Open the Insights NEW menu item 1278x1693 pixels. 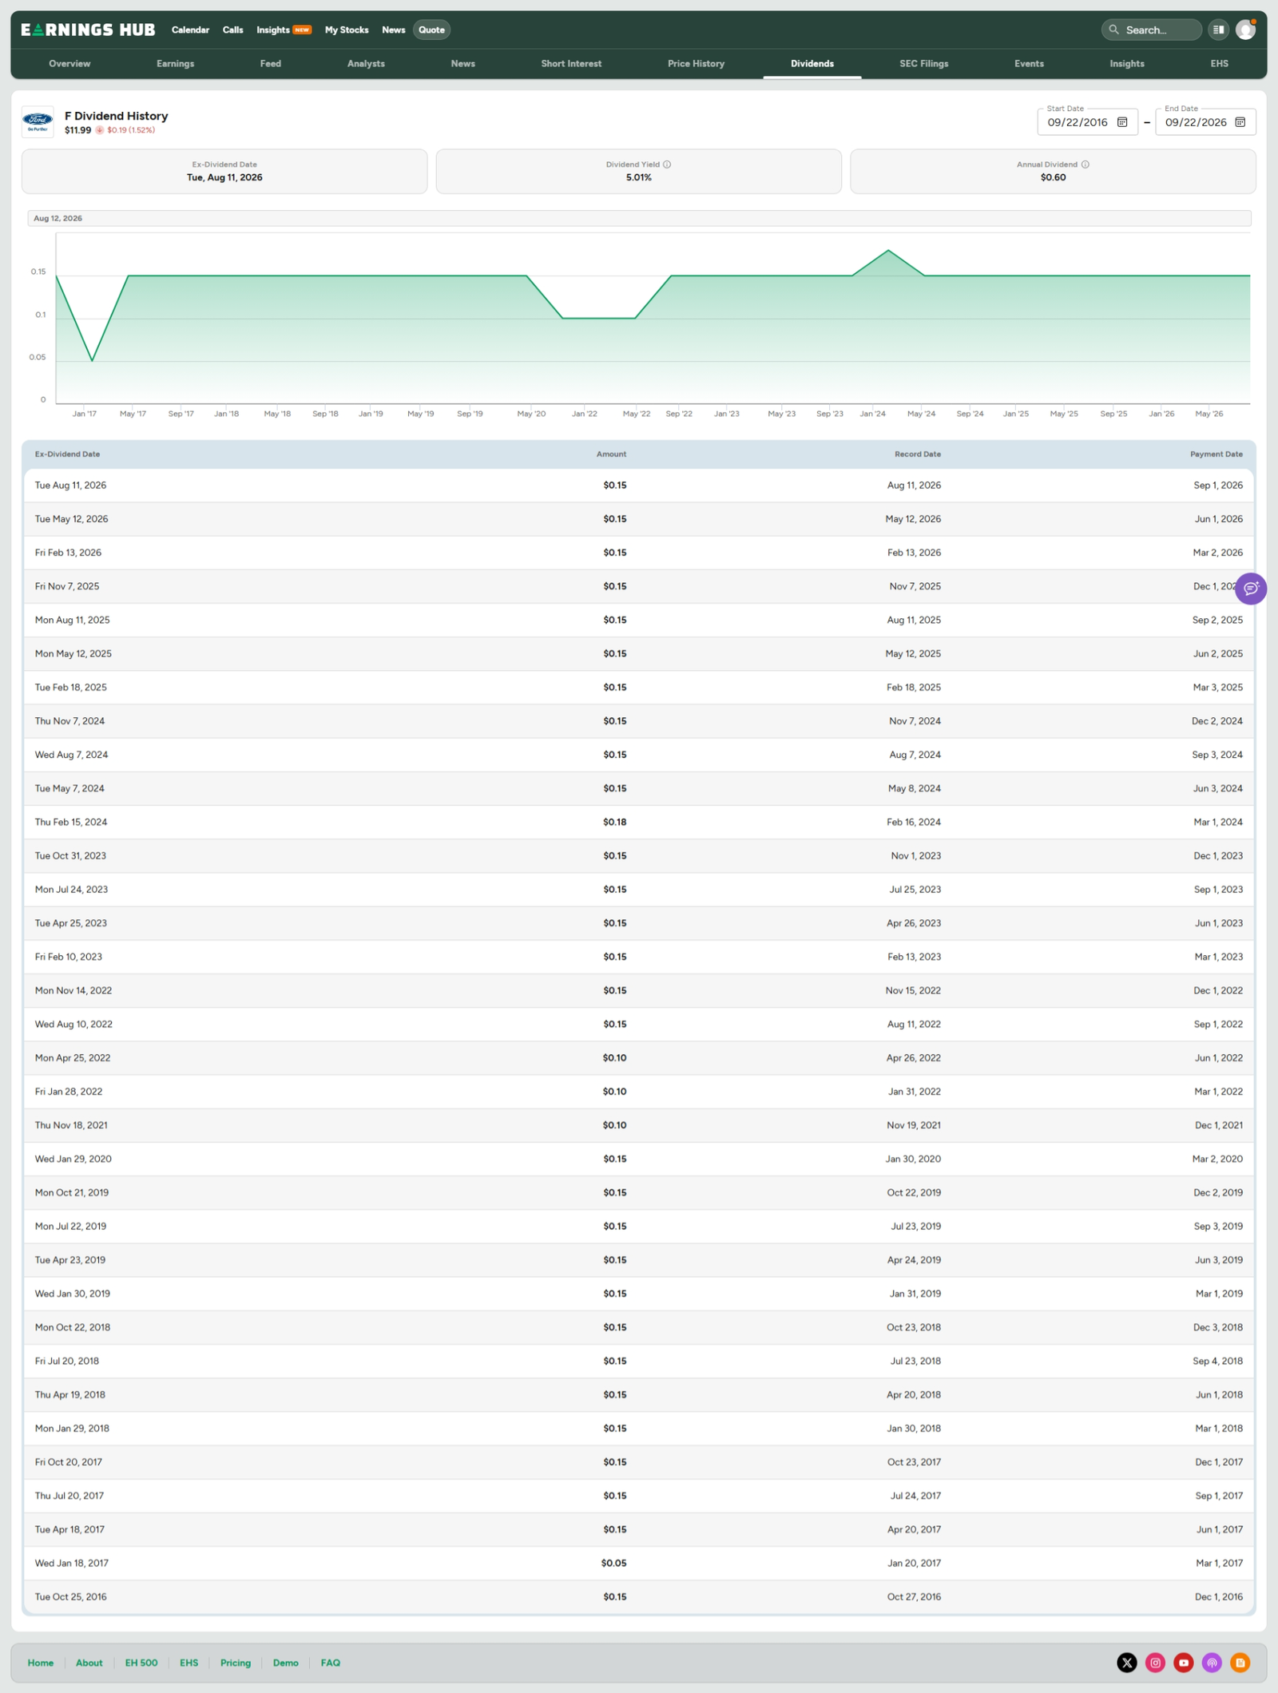[284, 30]
